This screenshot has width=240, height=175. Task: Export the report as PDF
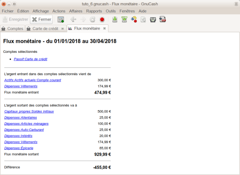(x=163, y=19)
